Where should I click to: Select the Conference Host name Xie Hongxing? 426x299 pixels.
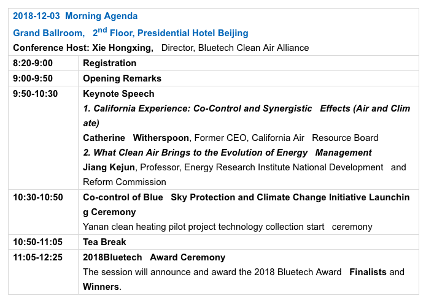point(123,48)
